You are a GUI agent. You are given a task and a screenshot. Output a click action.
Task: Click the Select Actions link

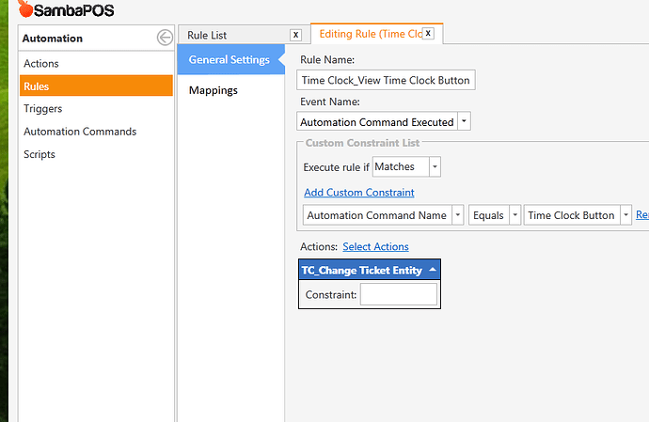coord(375,246)
